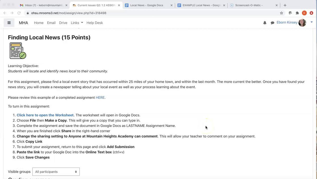Image resolution: width=317 pixels, height=179 pixels.
Task: Switch to the Local News Google Docs tab
Action: coord(147,5)
